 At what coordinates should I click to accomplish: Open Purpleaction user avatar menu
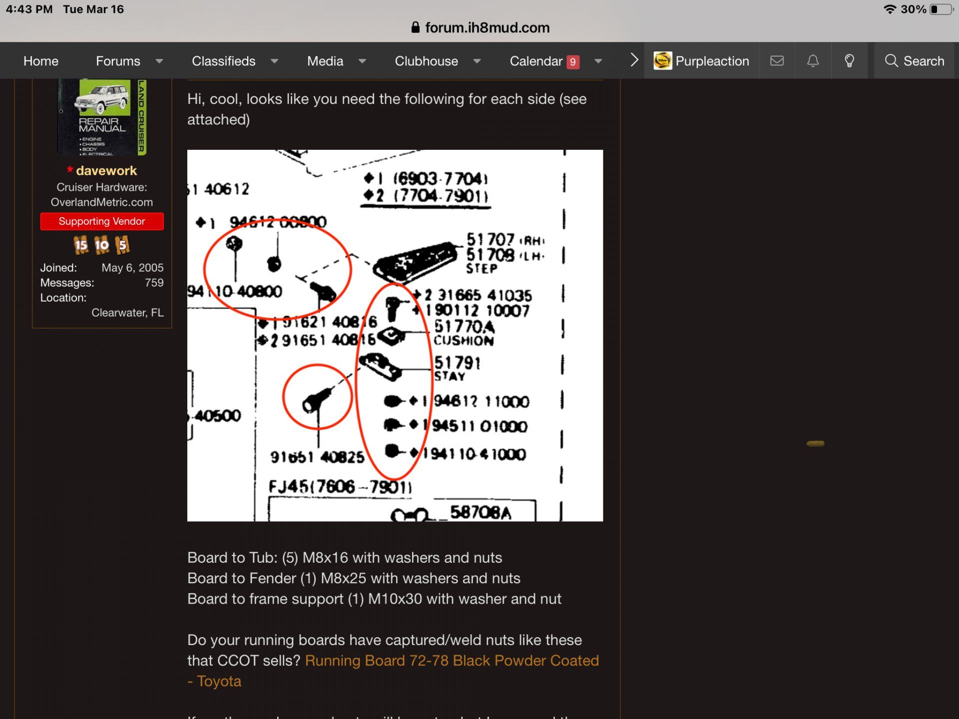click(x=663, y=61)
